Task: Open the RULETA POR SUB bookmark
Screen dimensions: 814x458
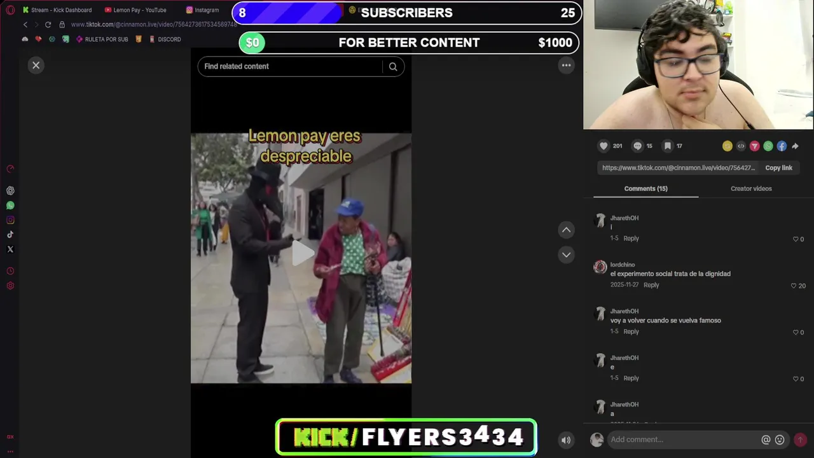Action: [x=102, y=39]
